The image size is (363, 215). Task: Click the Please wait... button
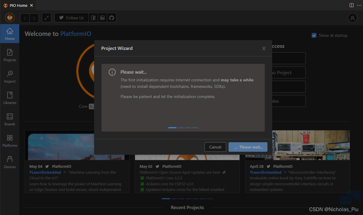click(248, 147)
